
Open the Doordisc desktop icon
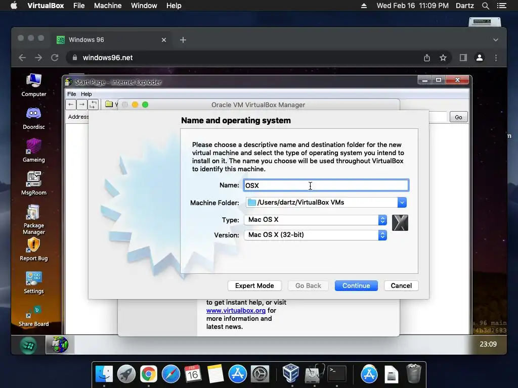click(34, 118)
